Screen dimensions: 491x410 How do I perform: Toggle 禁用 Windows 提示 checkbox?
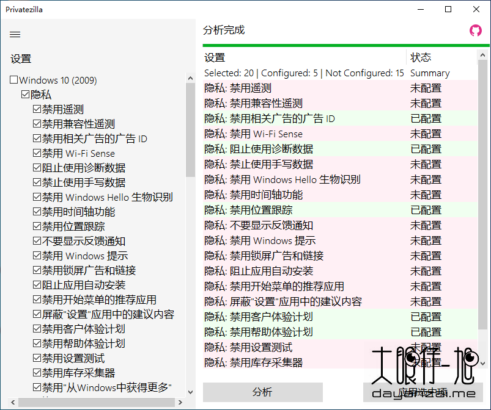37,256
